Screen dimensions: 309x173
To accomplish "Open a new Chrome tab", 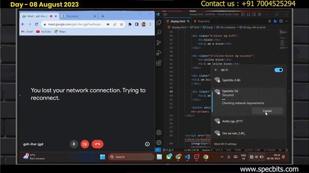I will click(103, 16).
